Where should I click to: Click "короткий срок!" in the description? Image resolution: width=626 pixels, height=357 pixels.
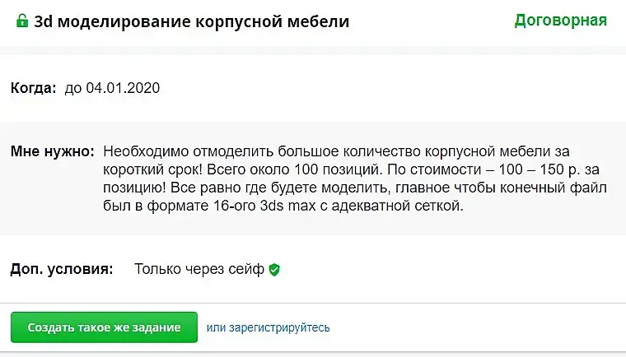(x=147, y=170)
